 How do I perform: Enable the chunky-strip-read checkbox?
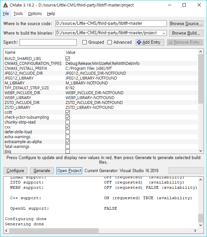[x=68, y=122]
